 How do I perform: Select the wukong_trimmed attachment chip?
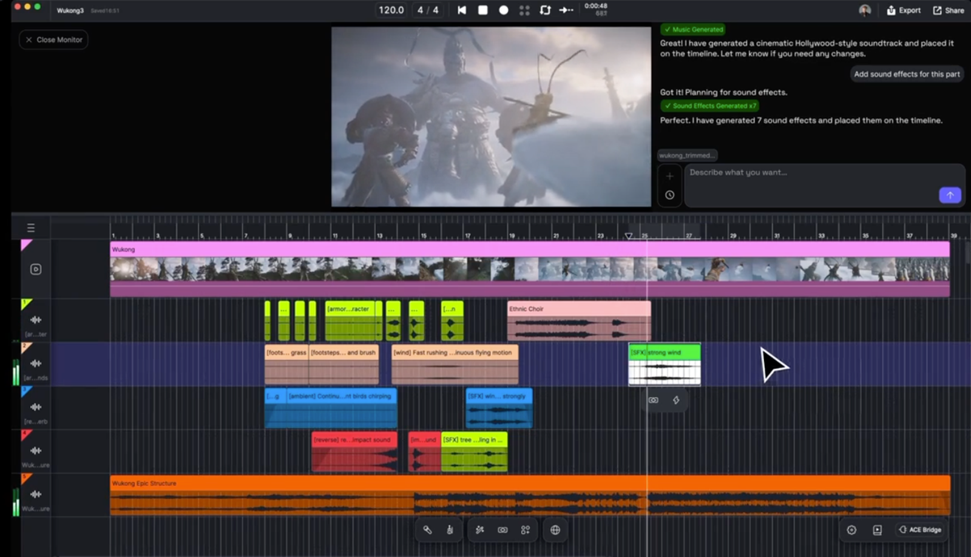coord(687,155)
